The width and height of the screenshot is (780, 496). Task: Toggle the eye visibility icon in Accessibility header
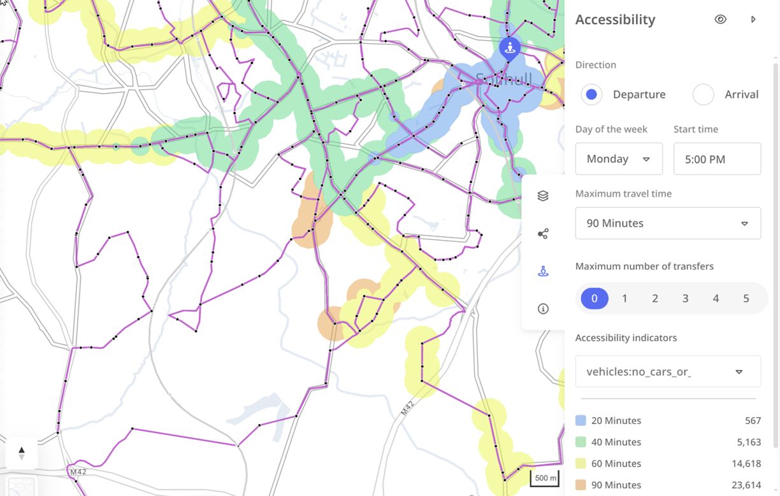tap(720, 19)
